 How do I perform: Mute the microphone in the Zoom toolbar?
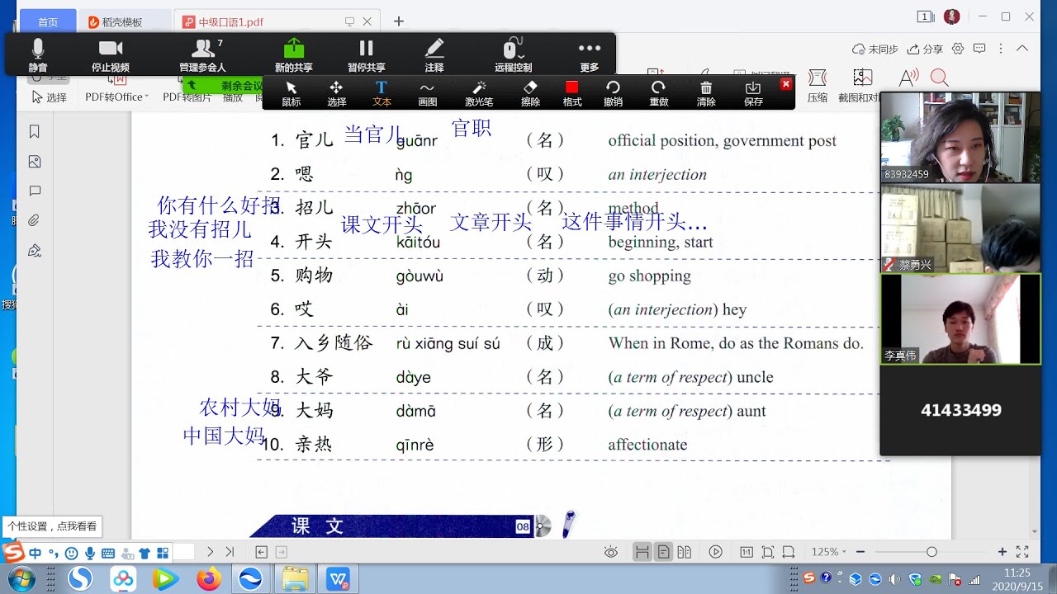38,54
